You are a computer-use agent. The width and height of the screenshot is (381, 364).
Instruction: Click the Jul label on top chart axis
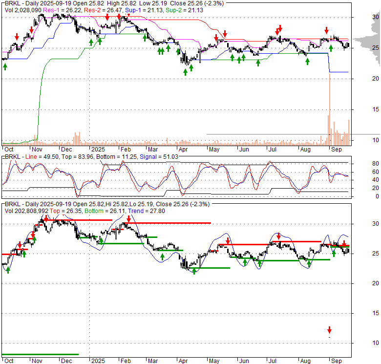[273, 150]
